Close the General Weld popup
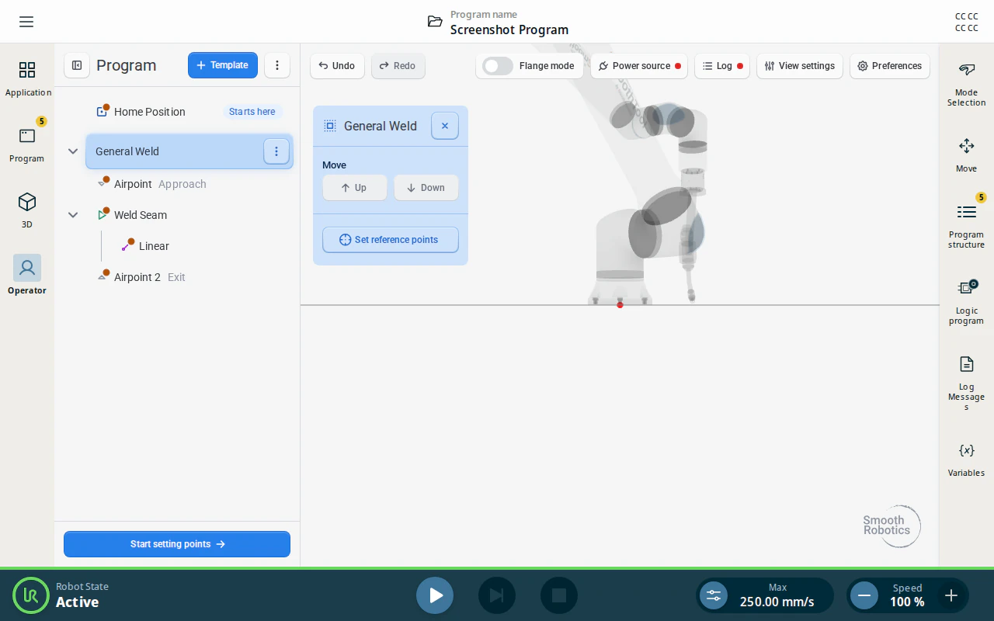 445,126
